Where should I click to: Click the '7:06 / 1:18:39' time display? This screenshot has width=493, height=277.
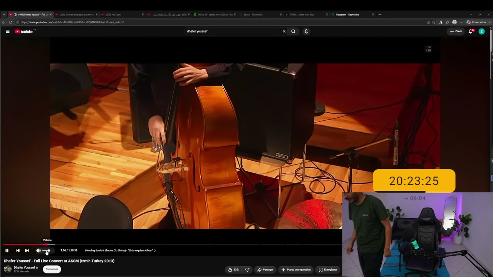(69, 250)
